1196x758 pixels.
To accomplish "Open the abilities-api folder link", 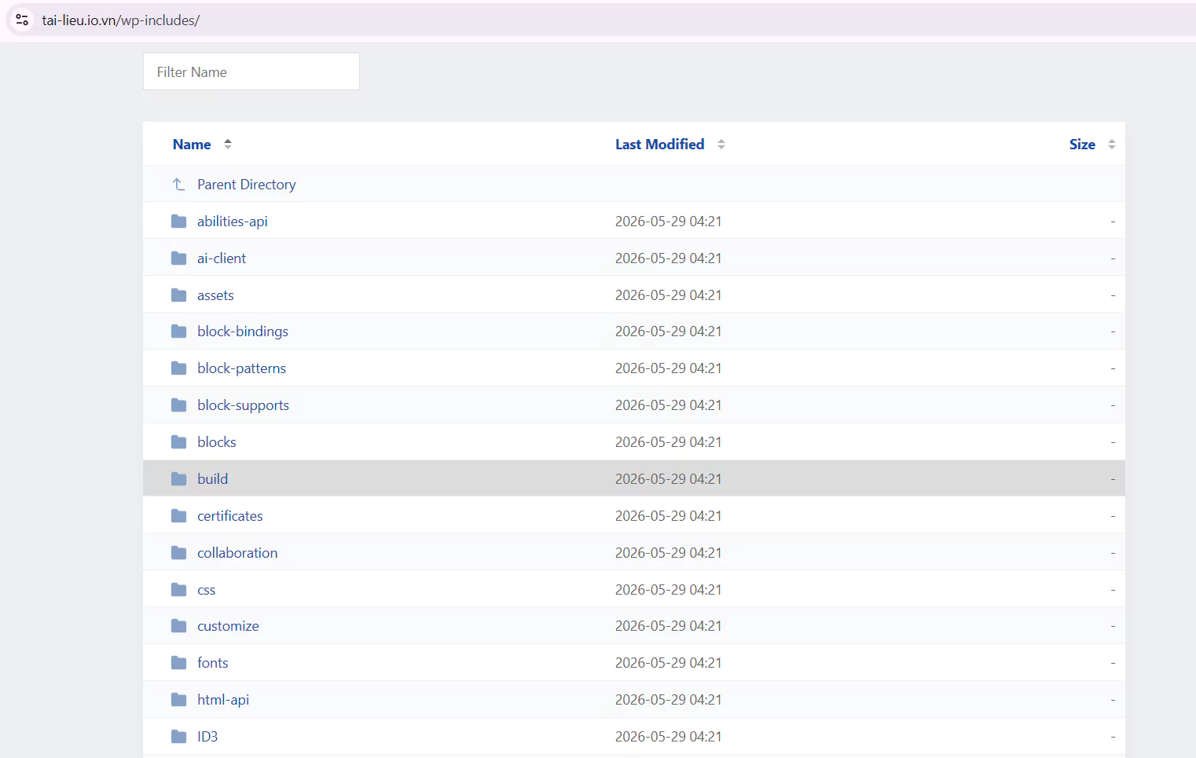I will tap(233, 222).
